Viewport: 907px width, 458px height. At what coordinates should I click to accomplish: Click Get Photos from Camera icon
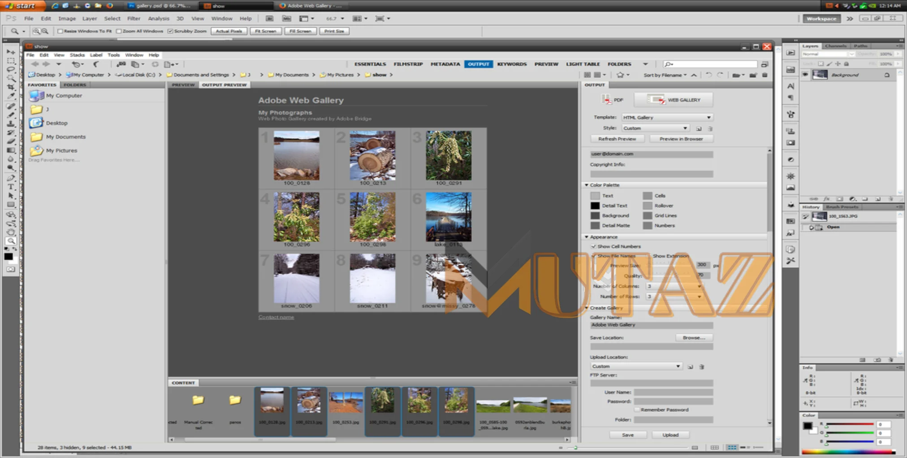(121, 64)
